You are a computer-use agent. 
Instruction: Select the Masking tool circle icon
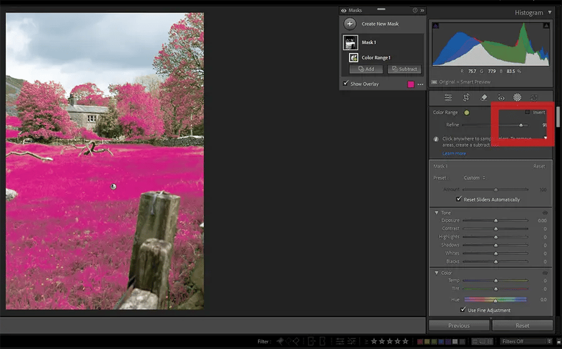tap(517, 97)
